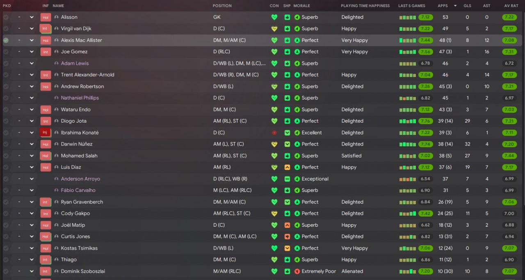
Task: Open the role dropdown arrow for Diogo Jota
Action: click(x=32, y=121)
